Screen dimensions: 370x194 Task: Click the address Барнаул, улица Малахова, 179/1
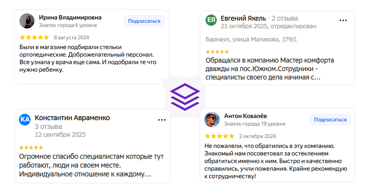[x=251, y=39]
